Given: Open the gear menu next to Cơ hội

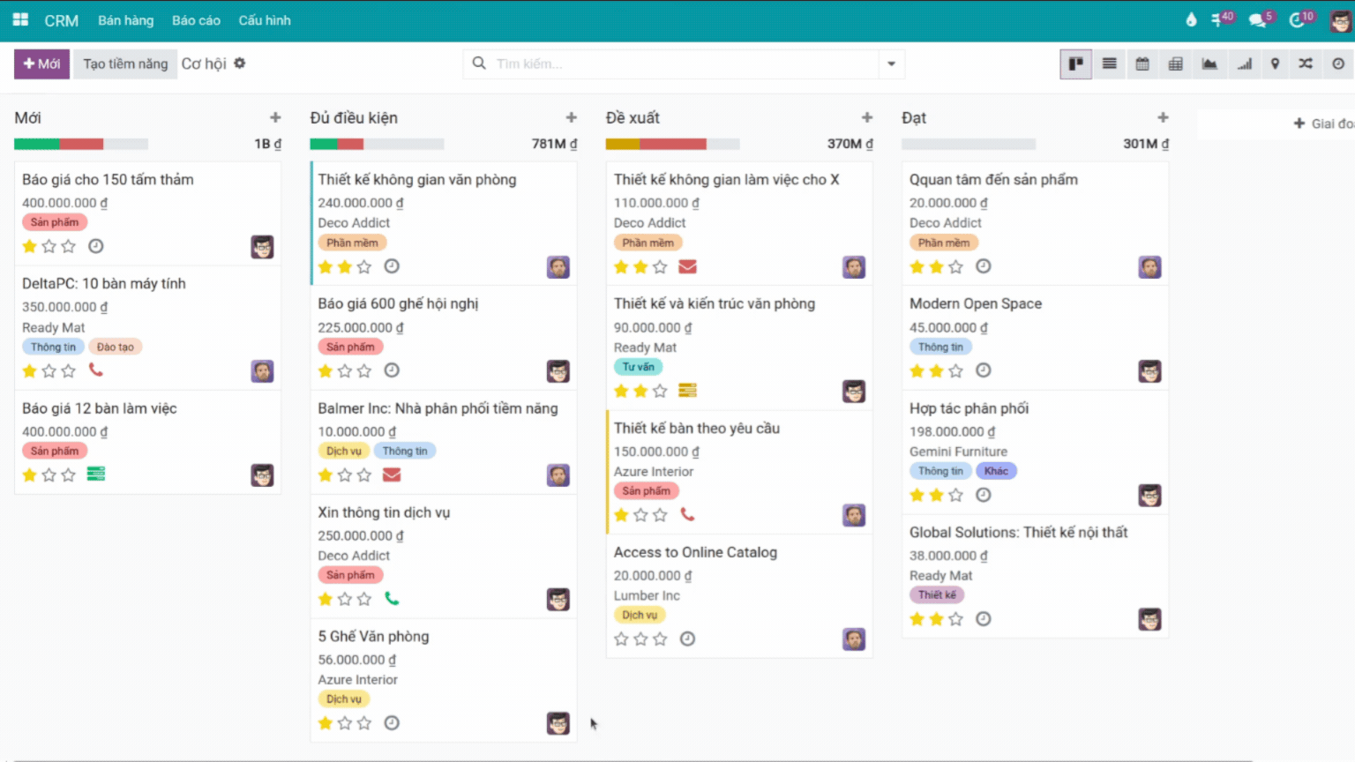Looking at the screenshot, I should [240, 63].
